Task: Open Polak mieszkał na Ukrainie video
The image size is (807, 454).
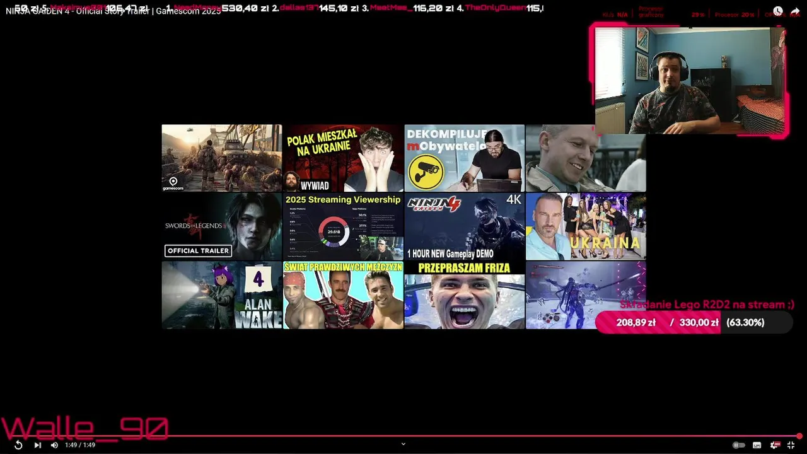Action: pos(343,158)
